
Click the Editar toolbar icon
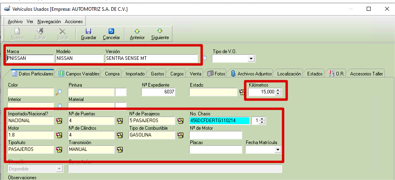click(x=40, y=31)
